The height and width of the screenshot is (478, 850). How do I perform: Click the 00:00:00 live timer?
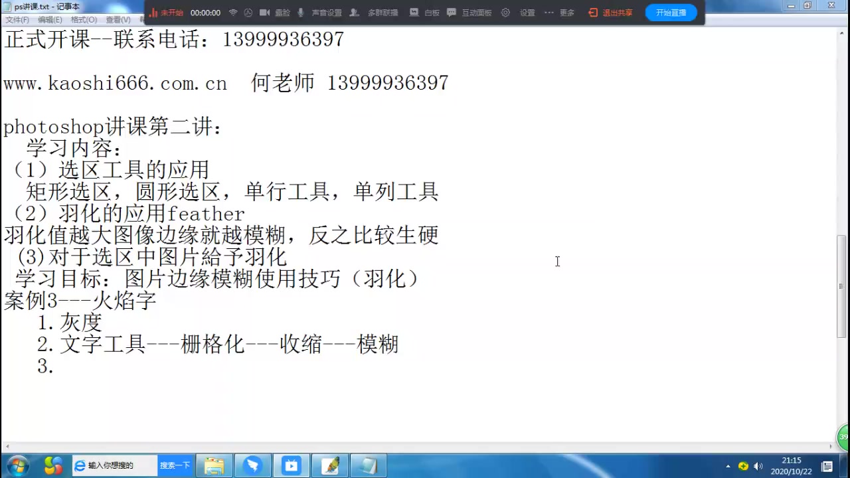tap(205, 13)
